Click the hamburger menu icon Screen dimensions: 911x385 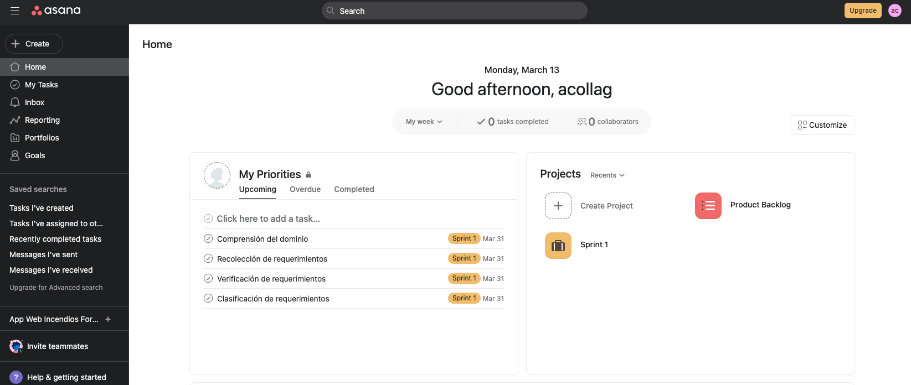15,11
